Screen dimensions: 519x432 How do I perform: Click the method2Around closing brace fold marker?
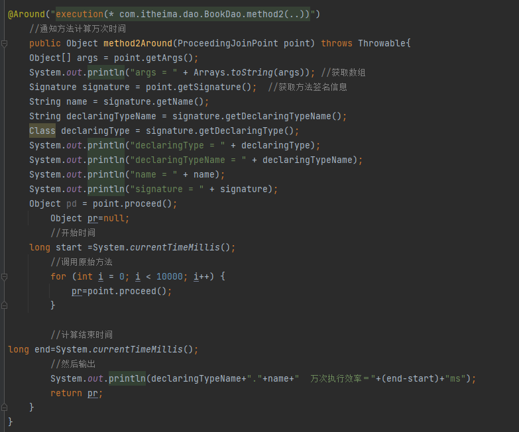4,407
